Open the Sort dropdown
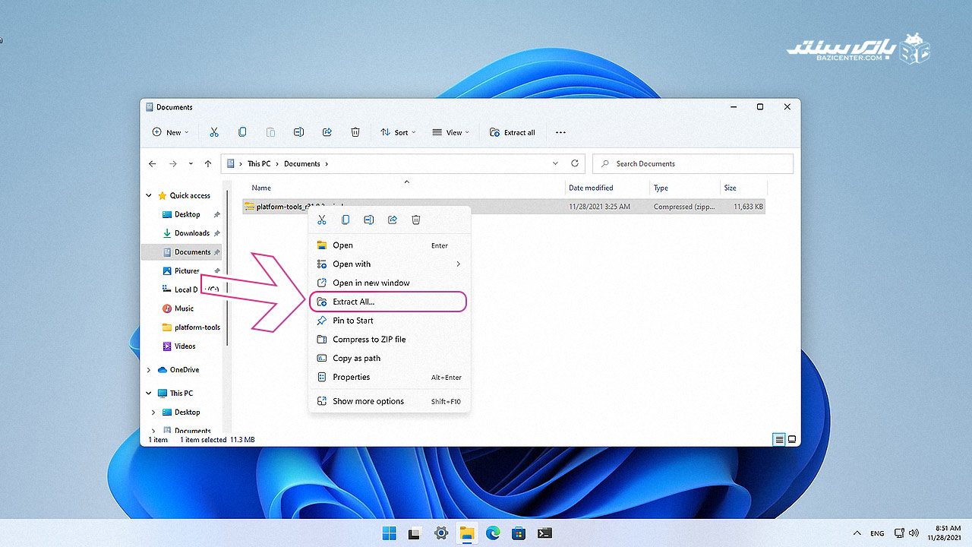 click(x=398, y=132)
